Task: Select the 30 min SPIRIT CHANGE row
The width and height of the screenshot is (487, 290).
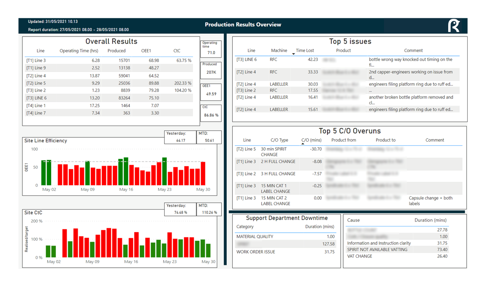Action: pyautogui.click(x=348, y=152)
